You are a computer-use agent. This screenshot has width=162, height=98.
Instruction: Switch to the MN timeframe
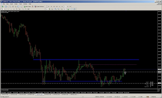tap(70, 6)
